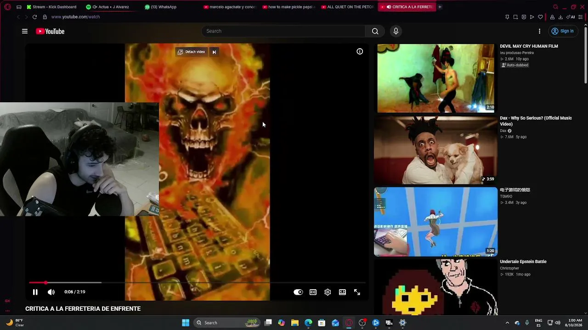Open the Dax music video thumbnail

tap(435, 150)
